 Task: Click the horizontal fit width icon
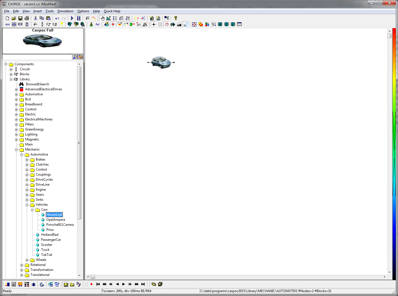point(20,24)
